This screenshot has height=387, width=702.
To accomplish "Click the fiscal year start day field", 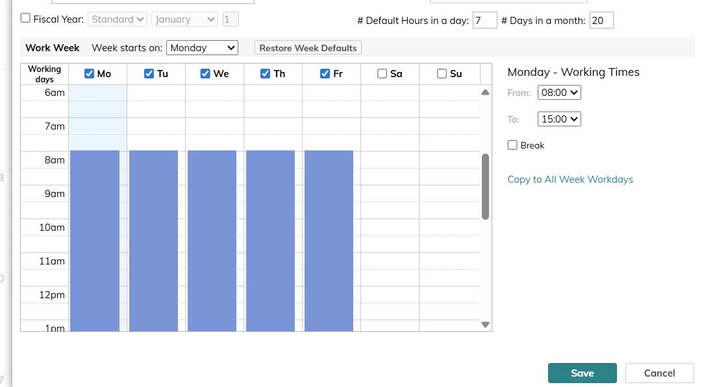I will click(x=231, y=19).
